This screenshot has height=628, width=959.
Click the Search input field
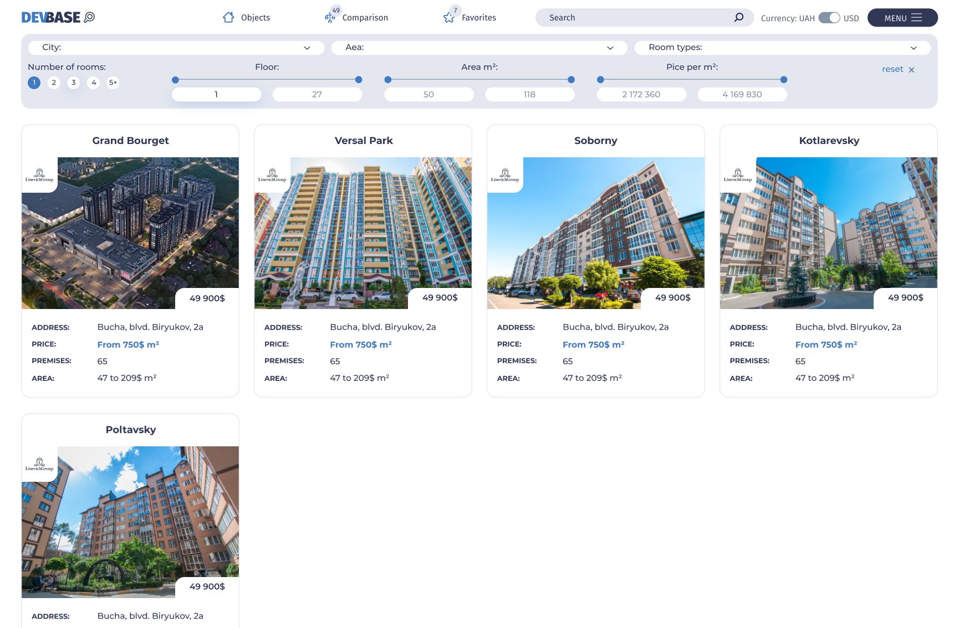[x=645, y=18]
